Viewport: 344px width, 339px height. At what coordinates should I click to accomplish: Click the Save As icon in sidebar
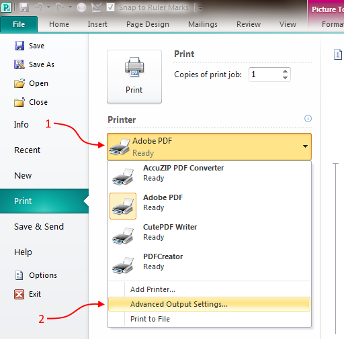pos(19,64)
